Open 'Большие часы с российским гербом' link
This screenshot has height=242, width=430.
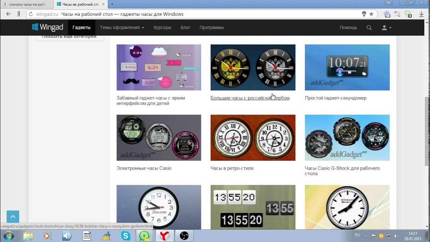250,98
